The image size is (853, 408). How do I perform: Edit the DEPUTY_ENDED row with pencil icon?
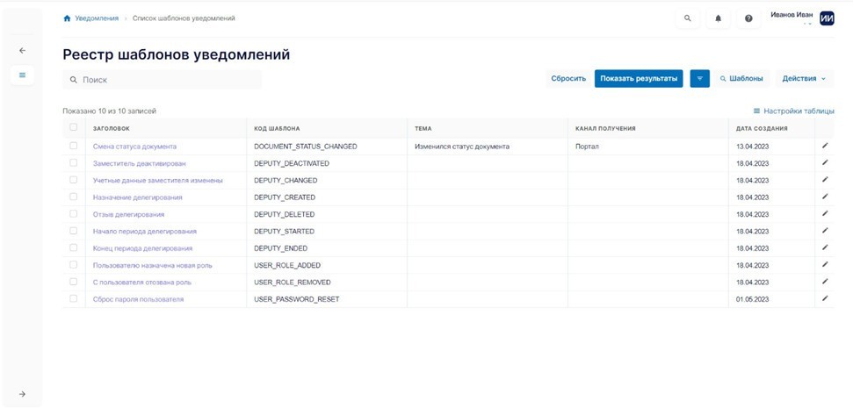click(x=825, y=247)
